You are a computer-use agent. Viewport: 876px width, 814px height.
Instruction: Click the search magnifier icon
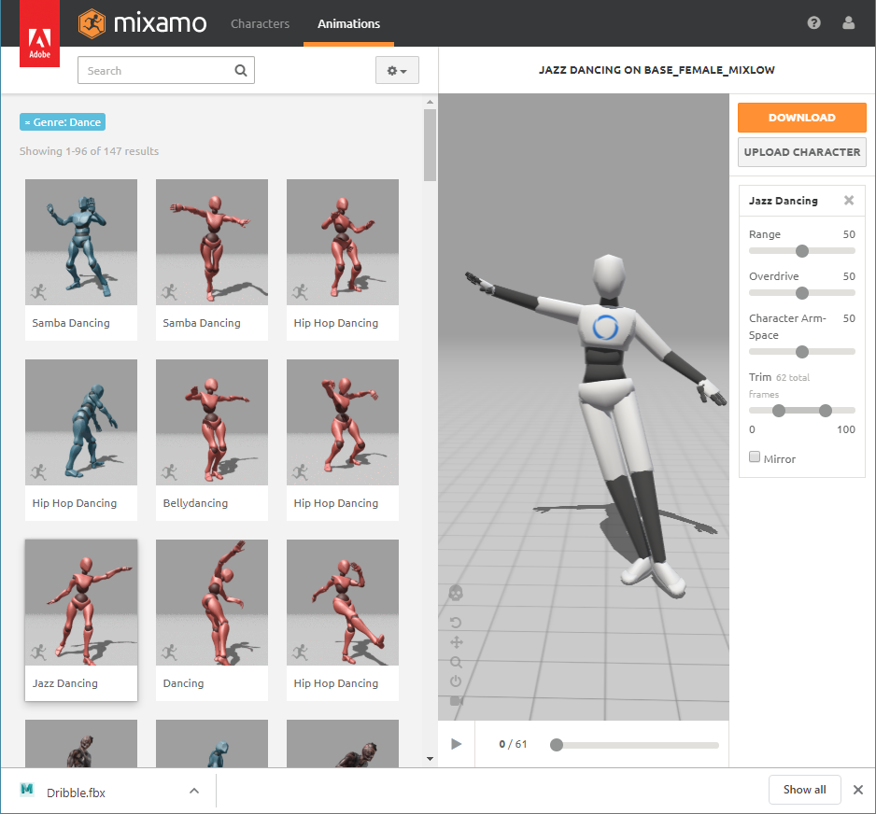[x=241, y=70]
